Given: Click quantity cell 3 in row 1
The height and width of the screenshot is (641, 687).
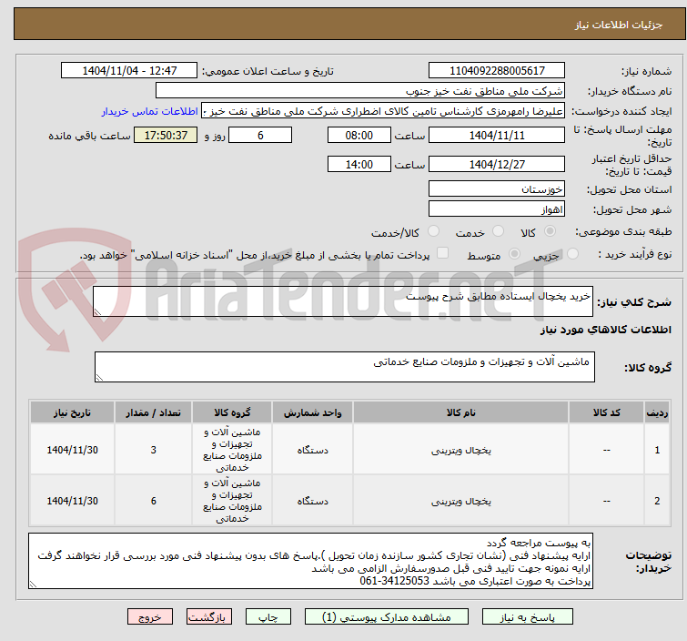Looking at the screenshot, I should (154, 450).
